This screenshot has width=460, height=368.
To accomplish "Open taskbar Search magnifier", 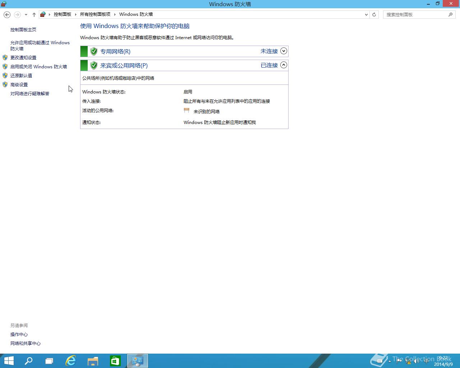I will [x=28, y=361].
